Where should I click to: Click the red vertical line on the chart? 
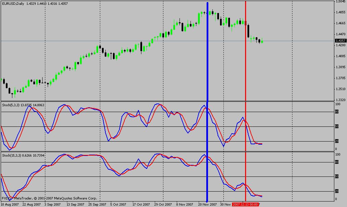[x=245, y=102]
